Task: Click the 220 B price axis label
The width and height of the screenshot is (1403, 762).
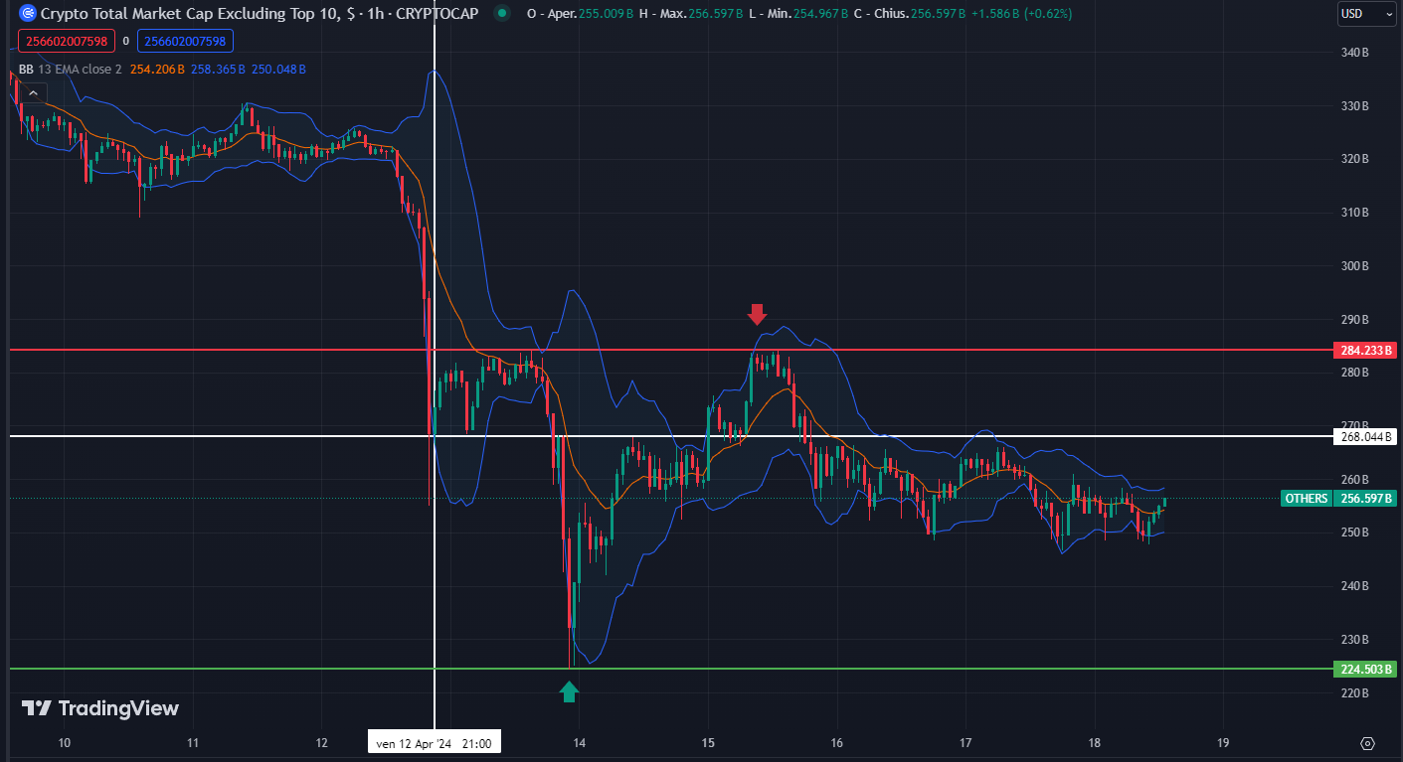Action: pos(1354,692)
